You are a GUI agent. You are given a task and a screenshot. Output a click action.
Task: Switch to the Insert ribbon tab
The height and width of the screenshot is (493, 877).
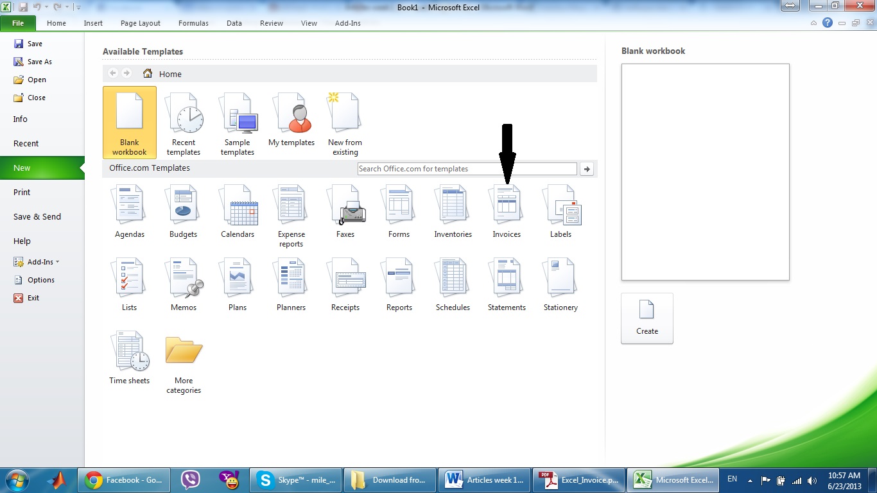93,23
